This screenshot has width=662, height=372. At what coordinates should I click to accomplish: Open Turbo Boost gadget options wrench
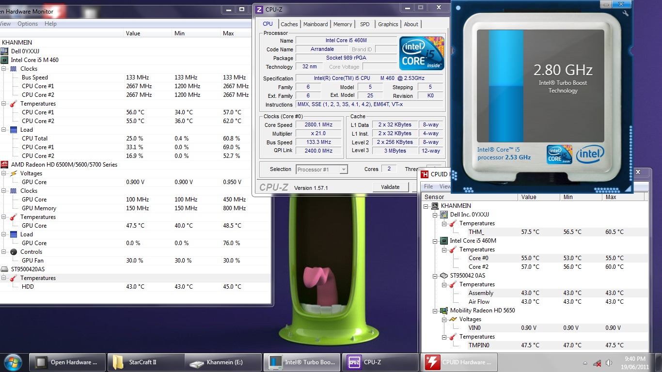pyautogui.click(x=626, y=14)
